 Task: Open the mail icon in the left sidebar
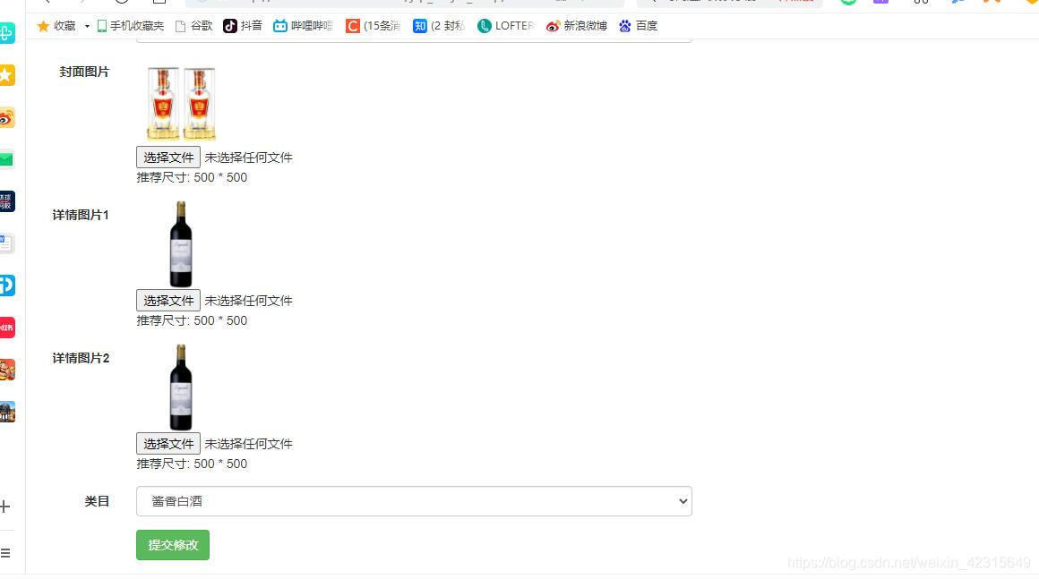click(8, 158)
